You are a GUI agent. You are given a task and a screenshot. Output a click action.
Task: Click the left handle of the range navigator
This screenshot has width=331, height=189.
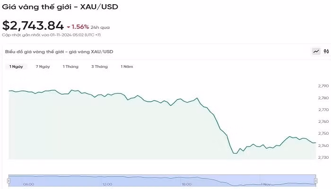9,180
